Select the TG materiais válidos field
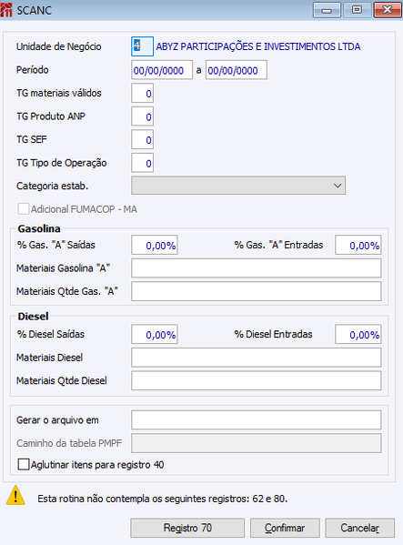The height and width of the screenshot is (545, 403). [143, 93]
